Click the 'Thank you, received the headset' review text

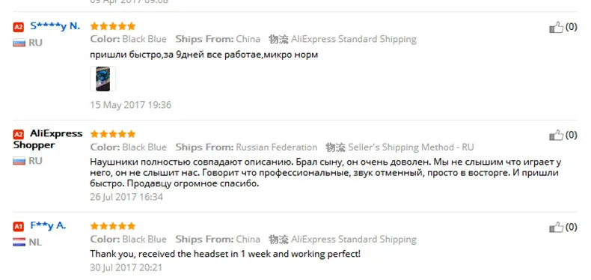(x=225, y=254)
